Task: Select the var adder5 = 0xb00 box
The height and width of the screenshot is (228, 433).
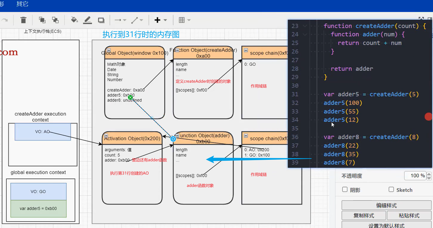Action: click(x=38, y=208)
